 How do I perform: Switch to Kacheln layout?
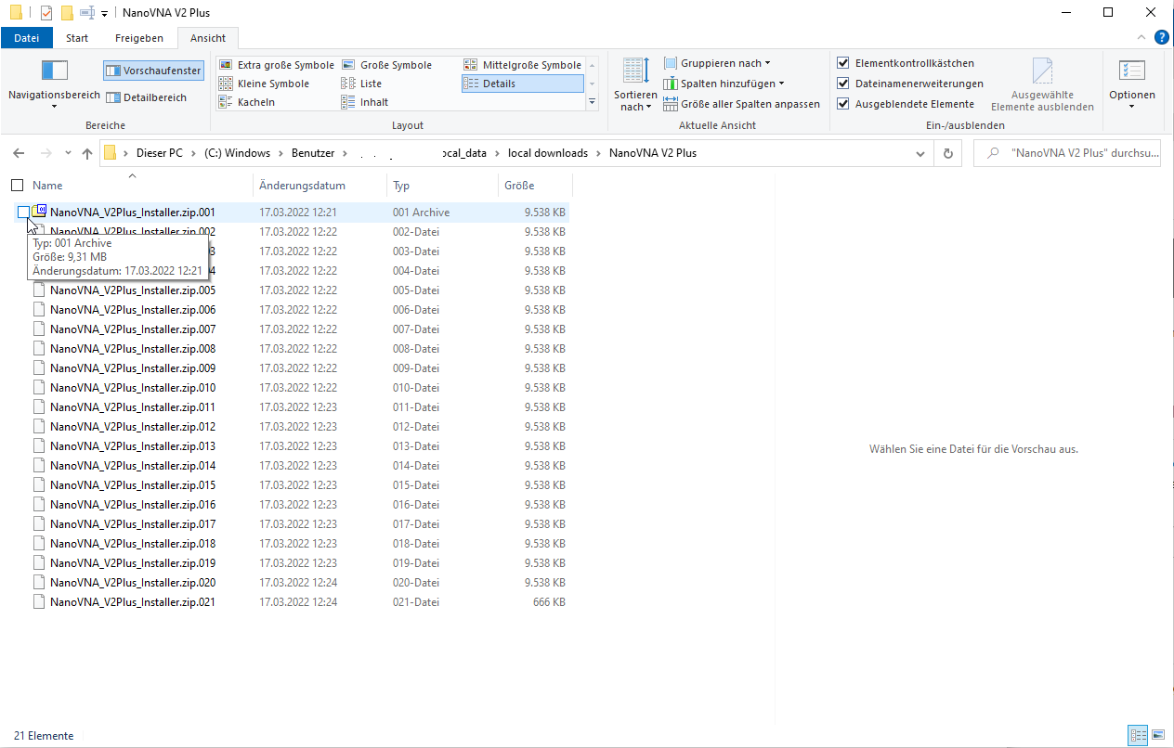(247, 102)
